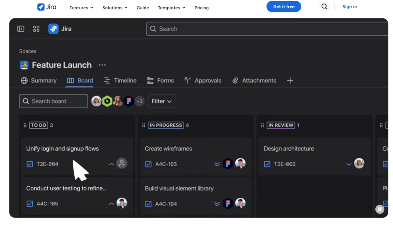The width and height of the screenshot is (393, 225).
Task: Select the first avatar in the board filter
Action: tap(96, 101)
